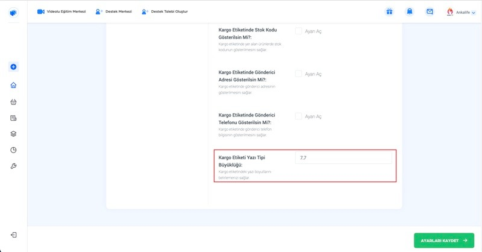Go to the home icon in sidebar

[13, 85]
